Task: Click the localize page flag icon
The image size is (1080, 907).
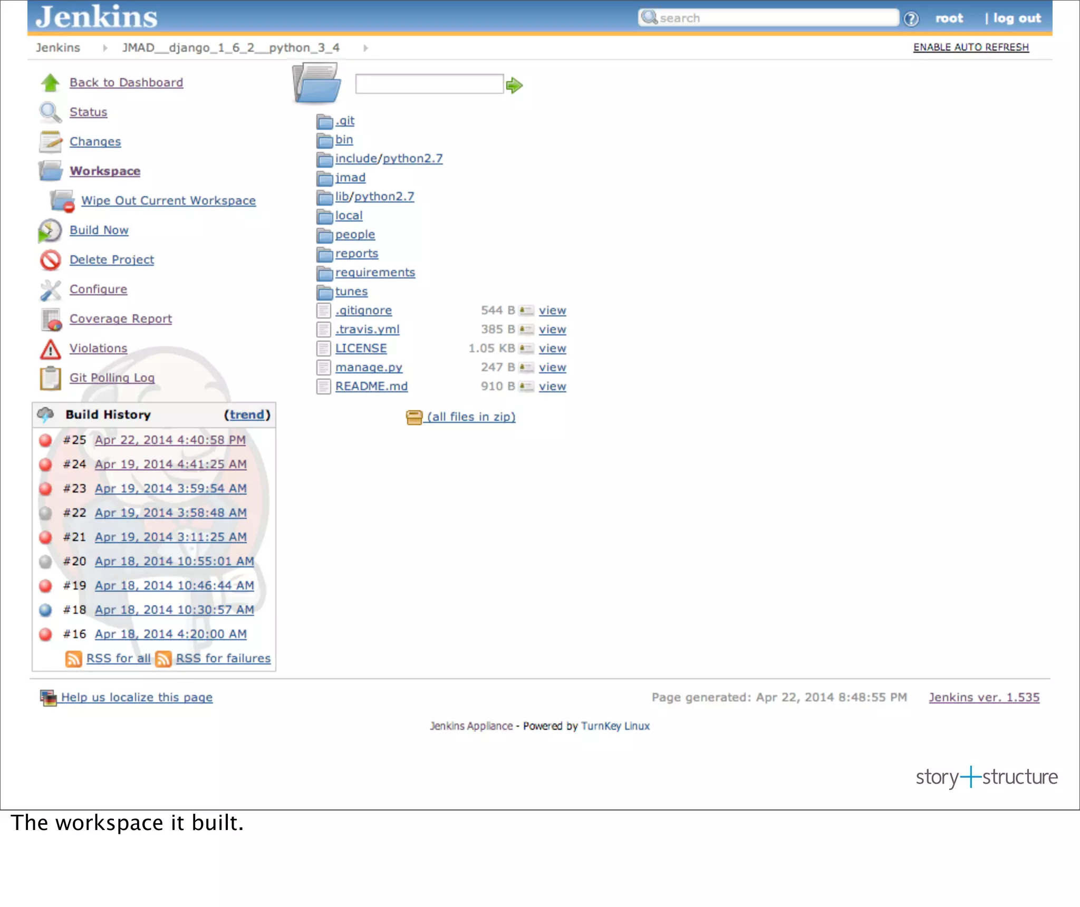Action: point(49,698)
